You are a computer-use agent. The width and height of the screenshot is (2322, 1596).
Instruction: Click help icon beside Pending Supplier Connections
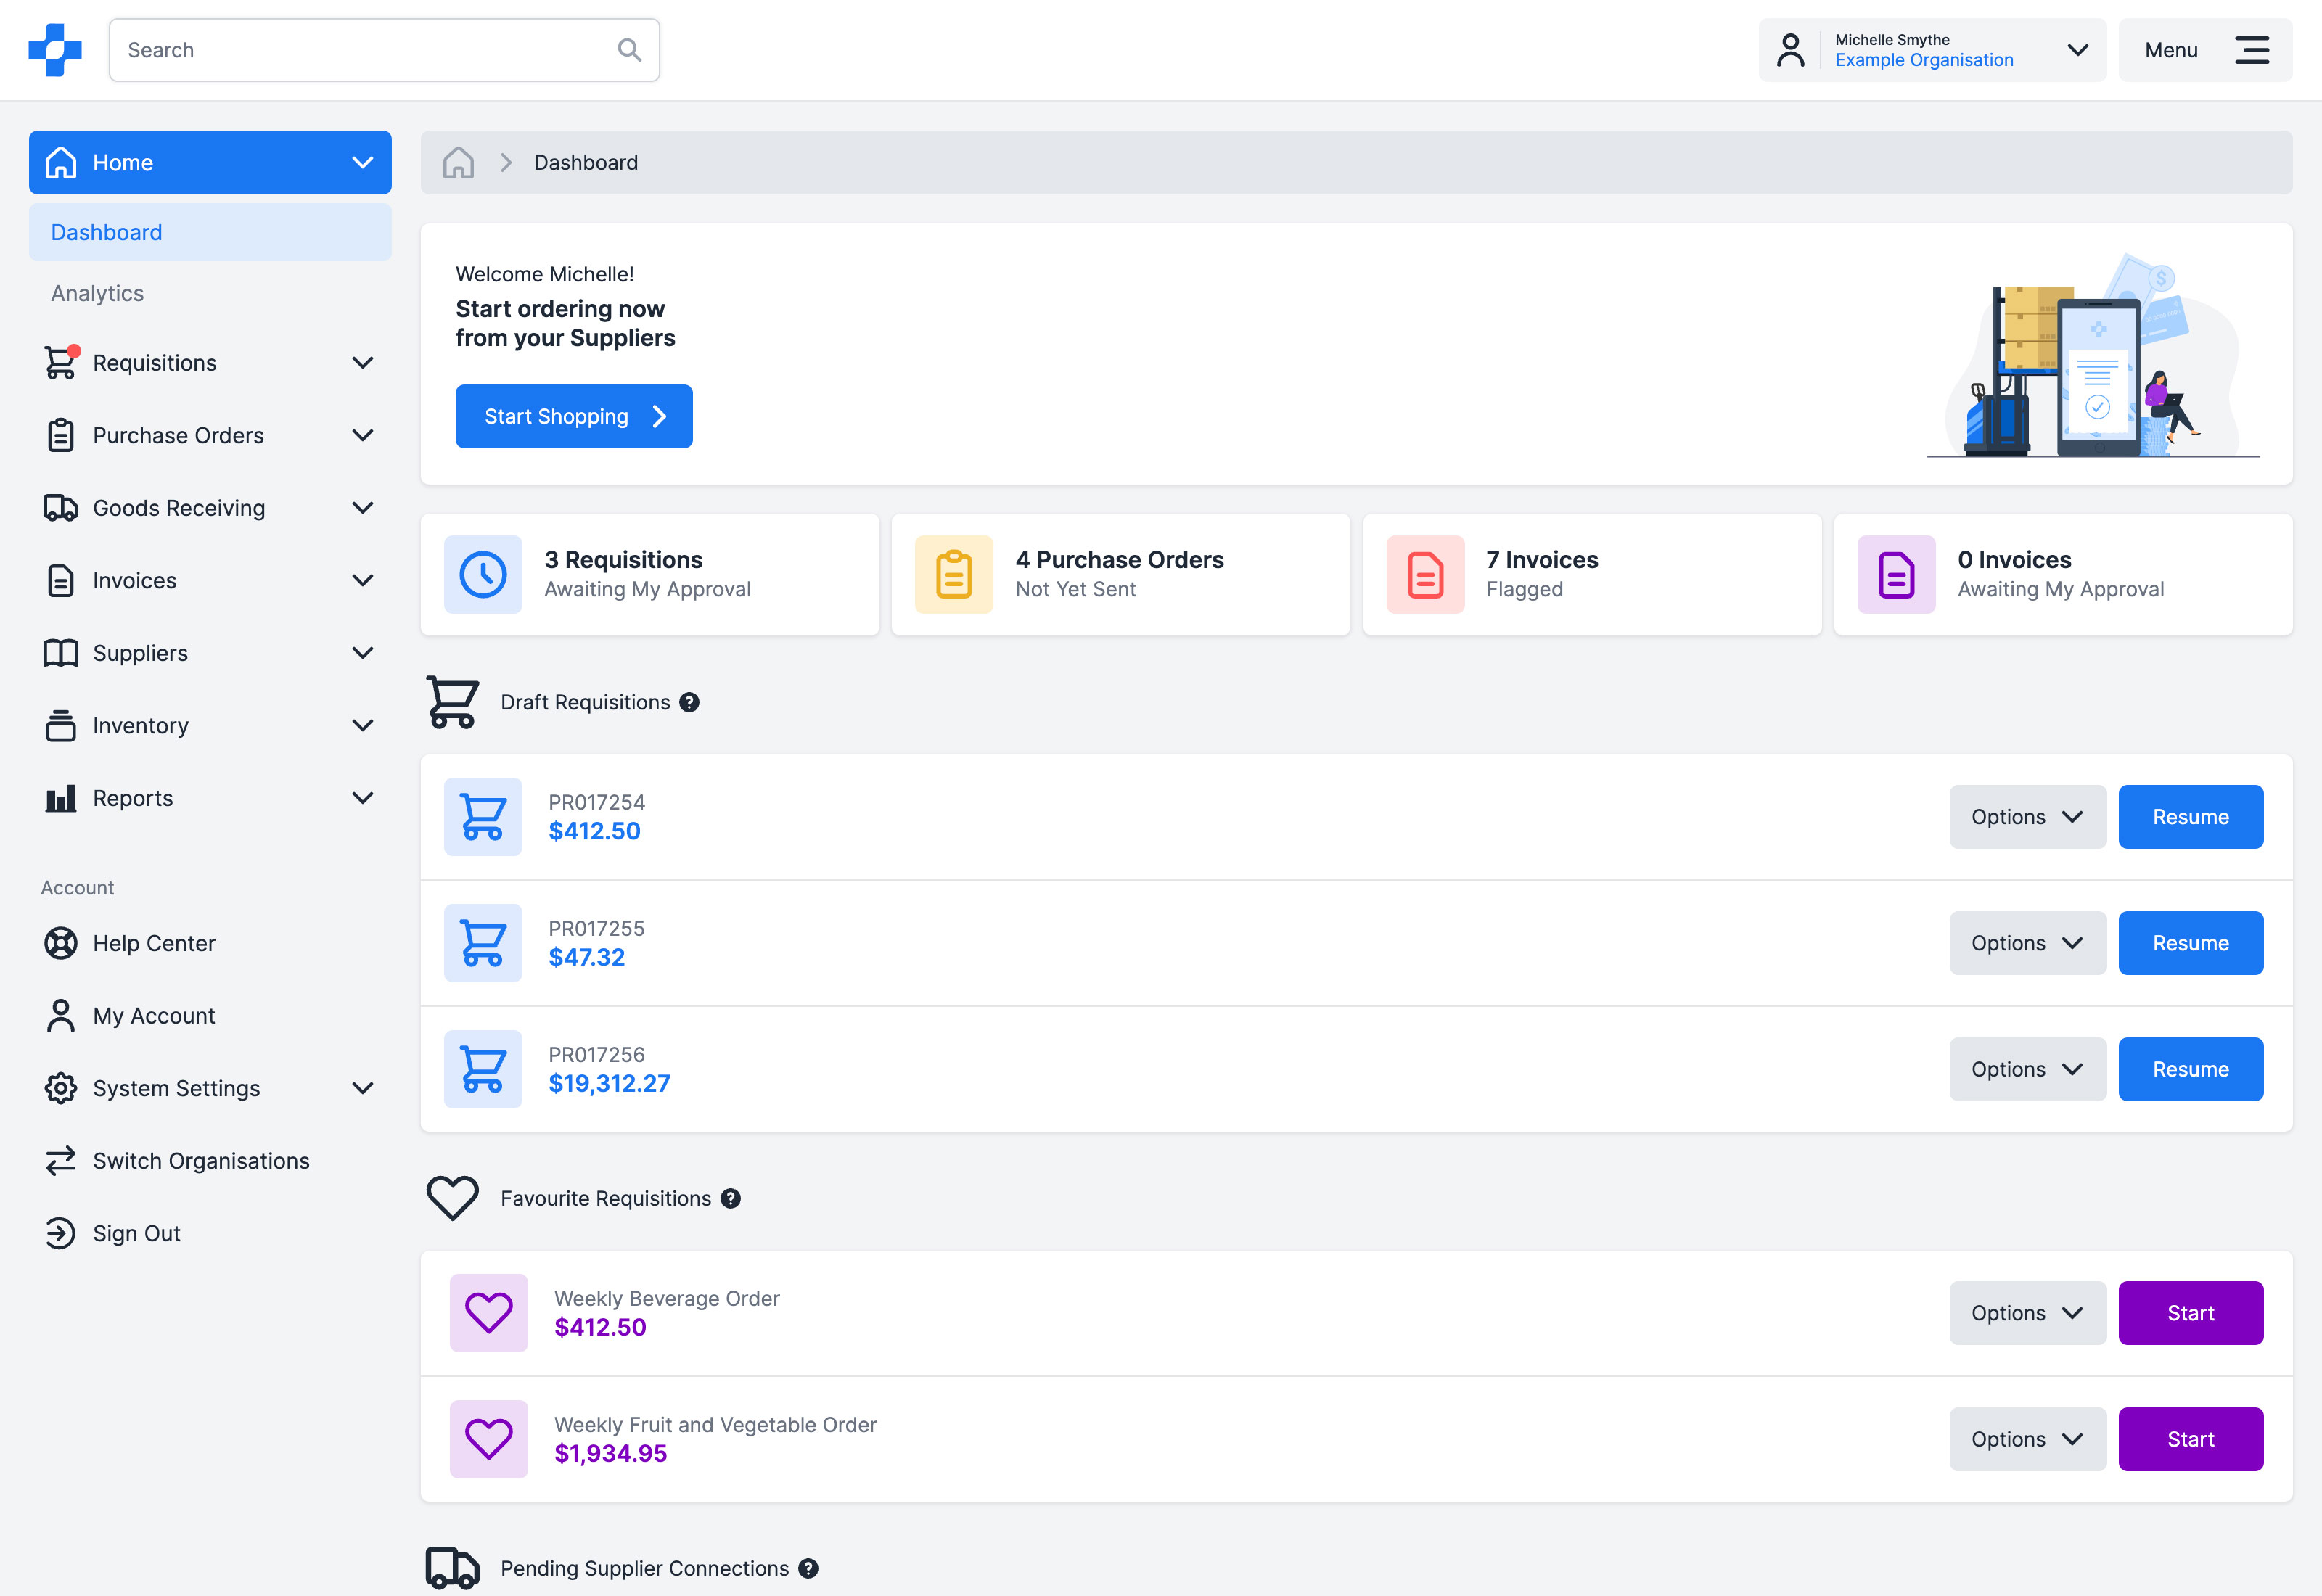pos(808,1568)
